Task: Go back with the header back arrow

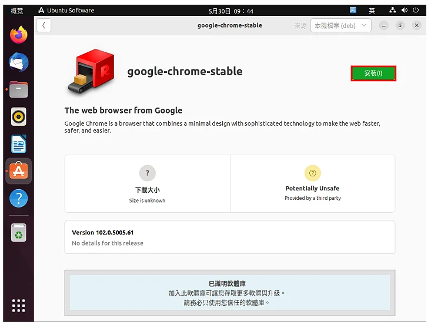Action: (x=44, y=25)
